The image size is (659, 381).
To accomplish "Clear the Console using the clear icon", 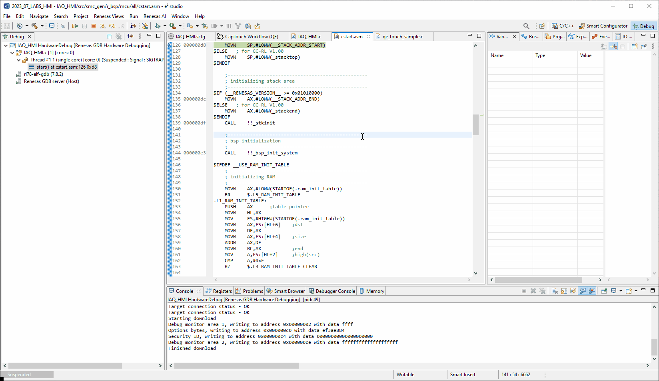I will point(555,291).
